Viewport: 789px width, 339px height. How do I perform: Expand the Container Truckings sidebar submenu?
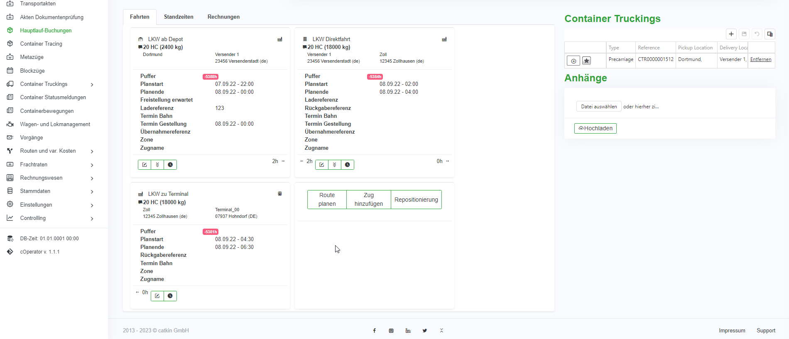coord(92,84)
